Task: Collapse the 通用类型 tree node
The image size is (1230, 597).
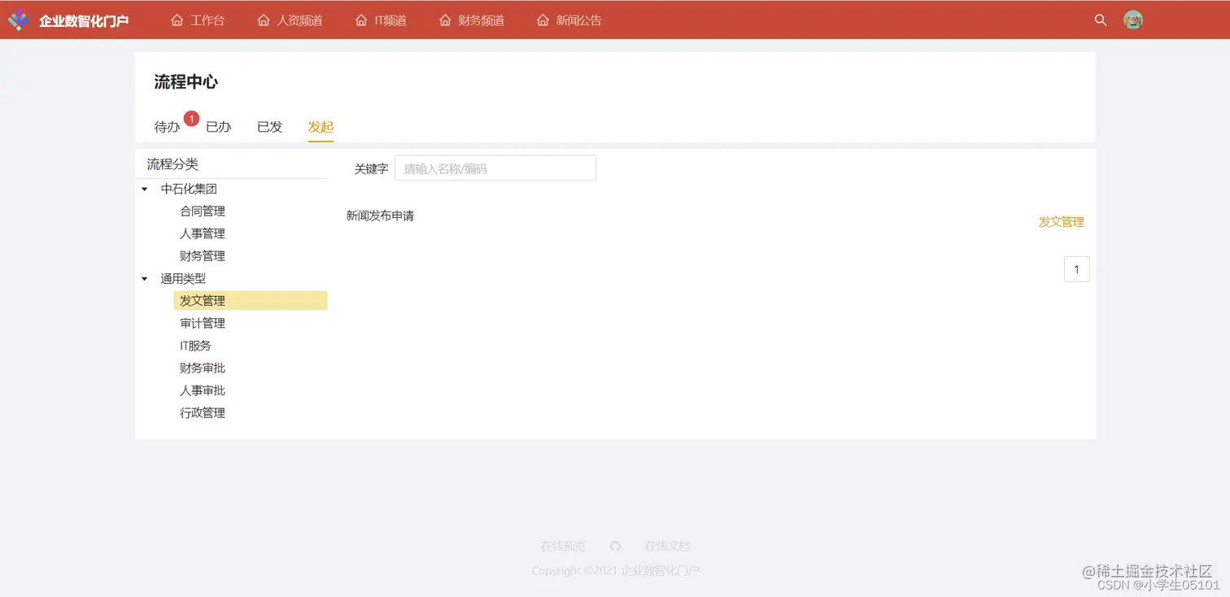Action: pos(145,277)
